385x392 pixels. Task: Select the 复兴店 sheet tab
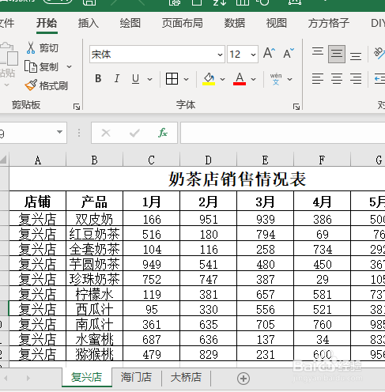[87, 377]
